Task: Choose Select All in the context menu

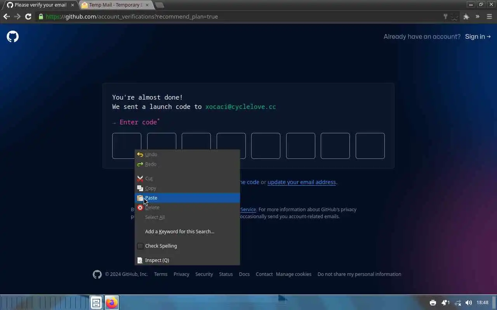Action: tap(187, 217)
